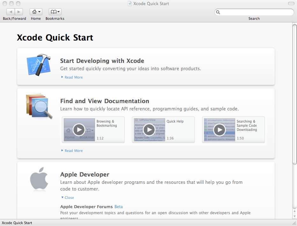Expand Read More under Start Developing
Viewport: 297px width, 226px height.
point(73,77)
